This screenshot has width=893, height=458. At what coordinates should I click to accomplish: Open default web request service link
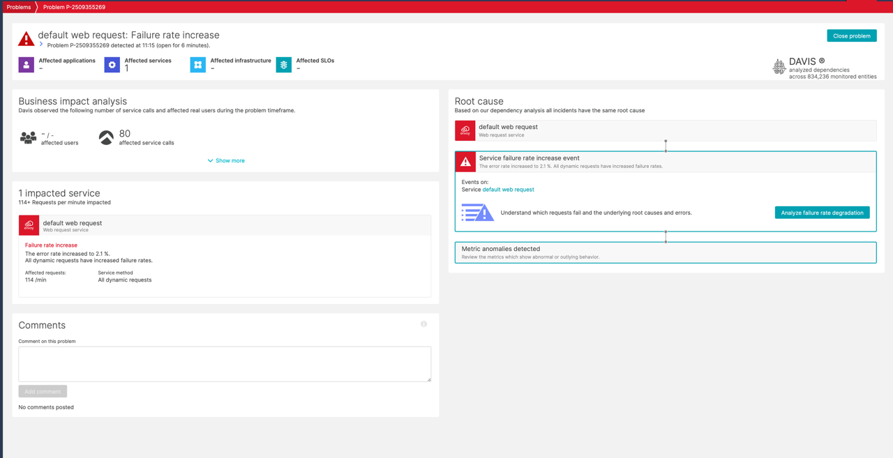click(508, 190)
